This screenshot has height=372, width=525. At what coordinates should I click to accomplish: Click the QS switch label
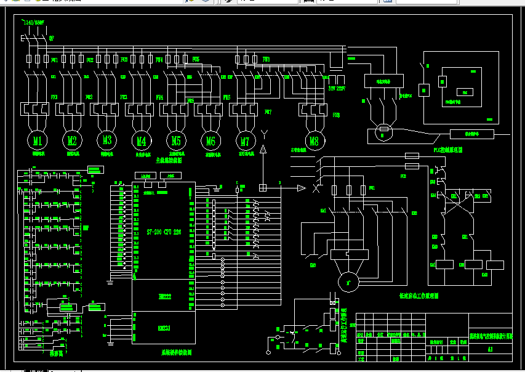51,39
